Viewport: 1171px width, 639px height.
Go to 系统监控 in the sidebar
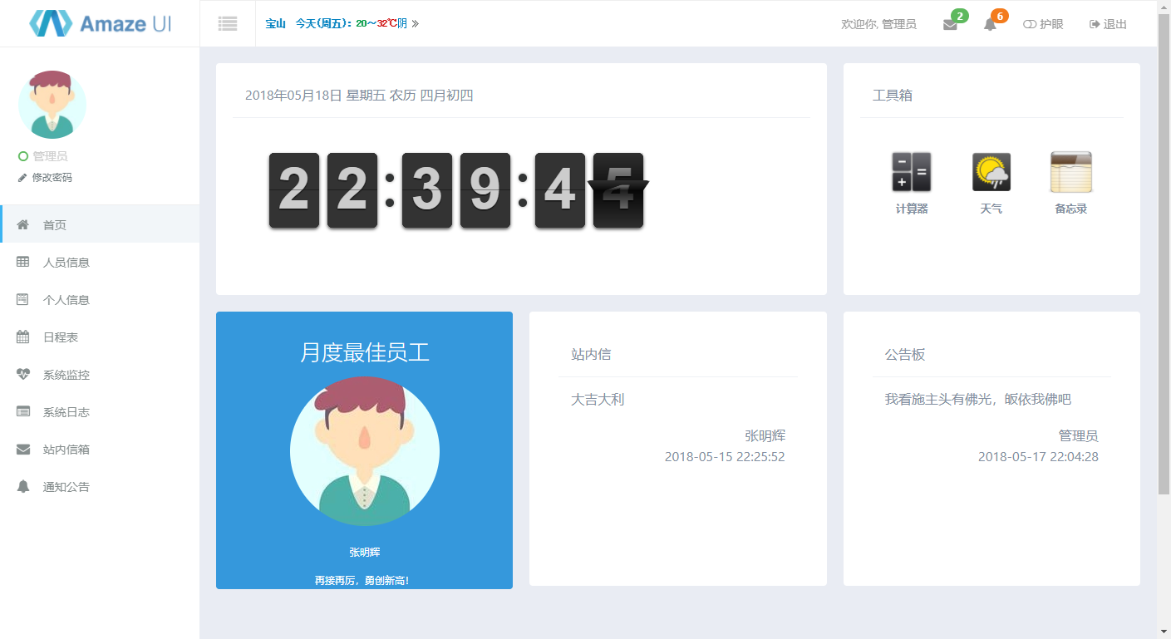point(66,375)
